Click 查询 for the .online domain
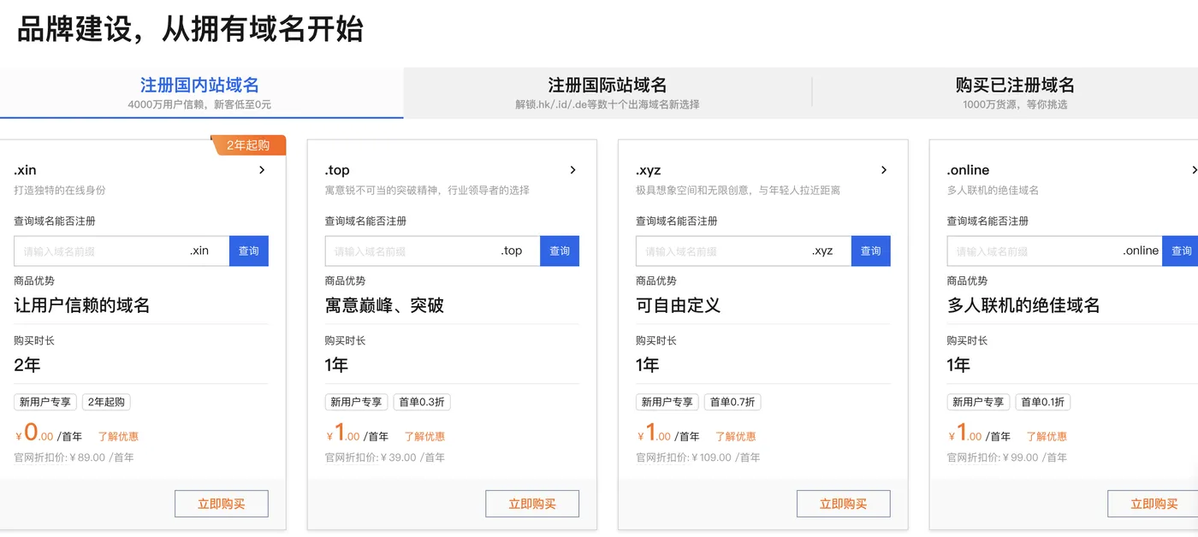 coord(1182,251)
